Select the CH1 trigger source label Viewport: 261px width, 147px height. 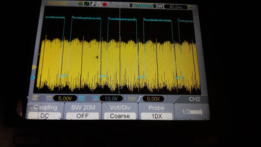[x=132, y=99]
